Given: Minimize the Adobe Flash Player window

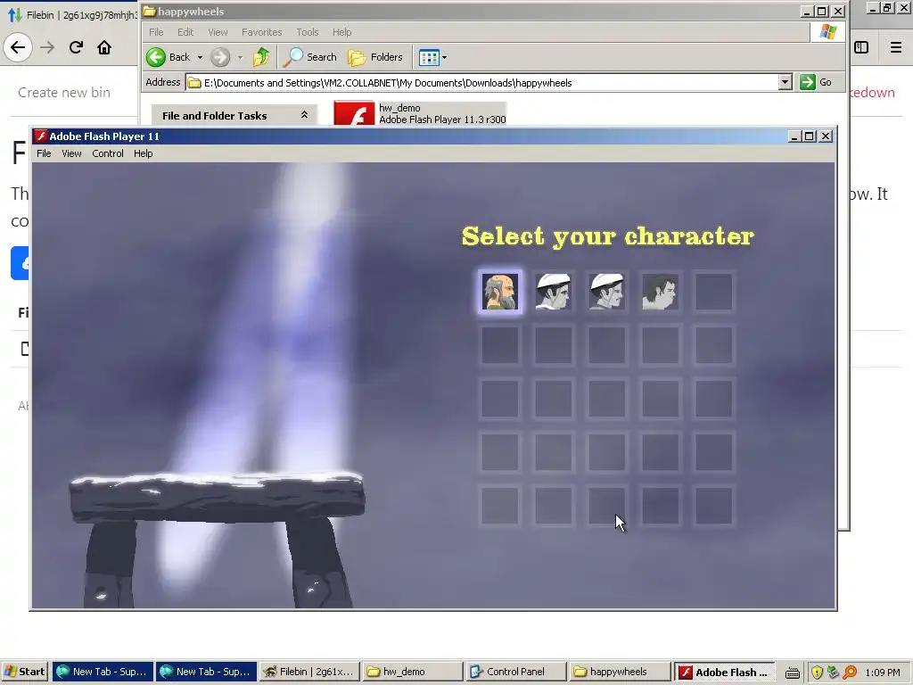Looking at the screenshot, I should pyautogui.click(x=794, y=136).
